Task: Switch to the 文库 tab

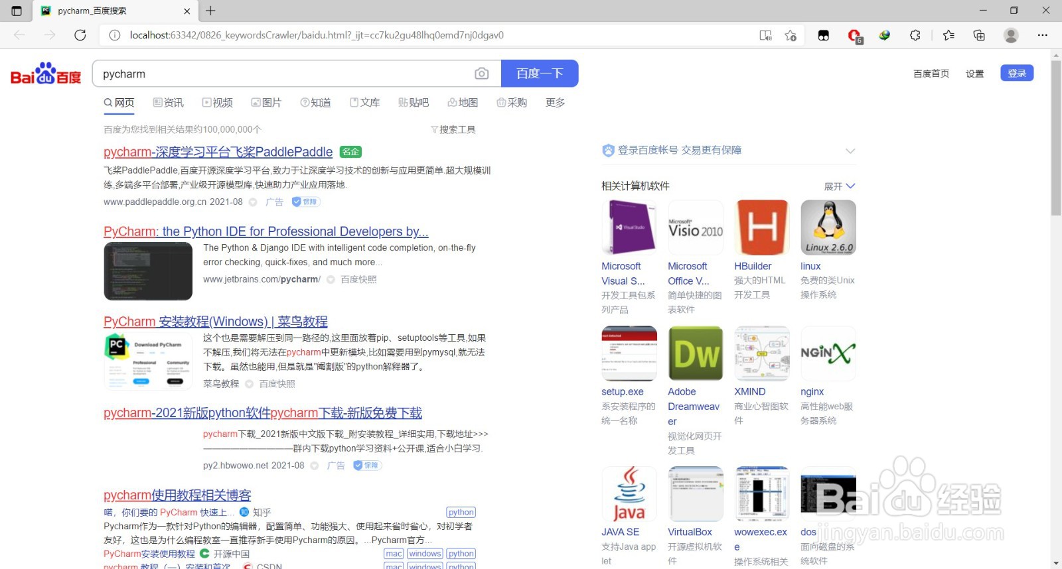Action: [364, 102]
